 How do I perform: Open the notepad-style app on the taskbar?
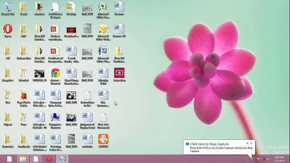point(62,159)
